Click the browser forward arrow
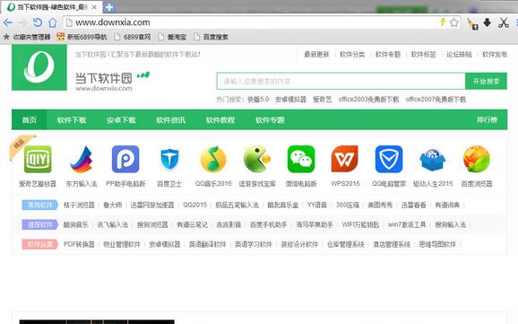This screenshot has width=518, height=324. pos(22,22)
